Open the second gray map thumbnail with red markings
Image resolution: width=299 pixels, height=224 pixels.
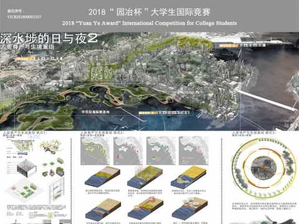coord(128,151)
